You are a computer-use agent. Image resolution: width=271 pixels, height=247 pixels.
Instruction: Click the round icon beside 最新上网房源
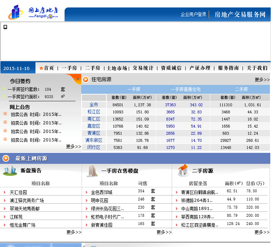[x=6, y=158]
